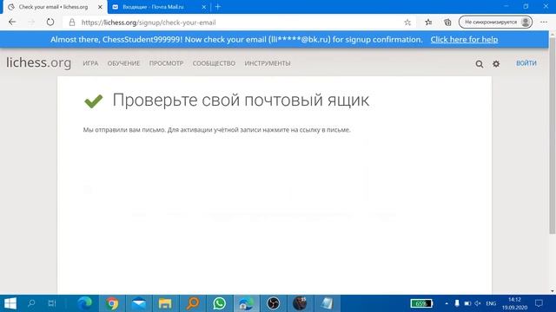This screenshot has height=312, width=556.
Task: Close the Mail.ru tab
Action: pyautogui.click(x=204, y=7)
